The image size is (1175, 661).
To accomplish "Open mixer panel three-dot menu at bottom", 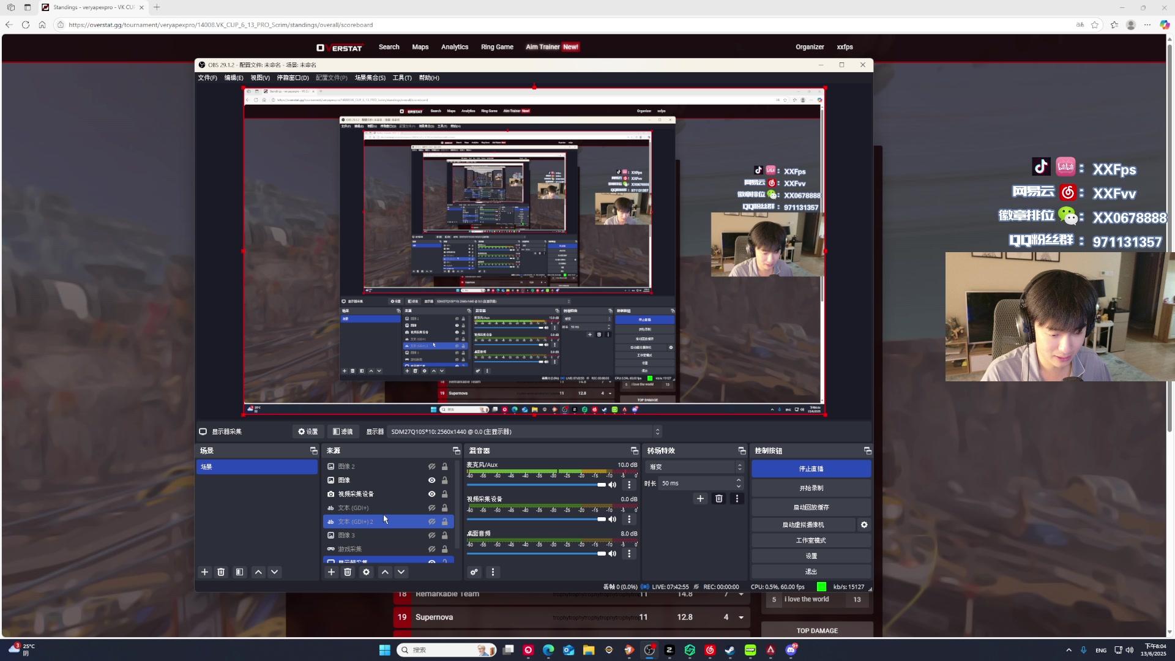I will click(x=493, y=572).
